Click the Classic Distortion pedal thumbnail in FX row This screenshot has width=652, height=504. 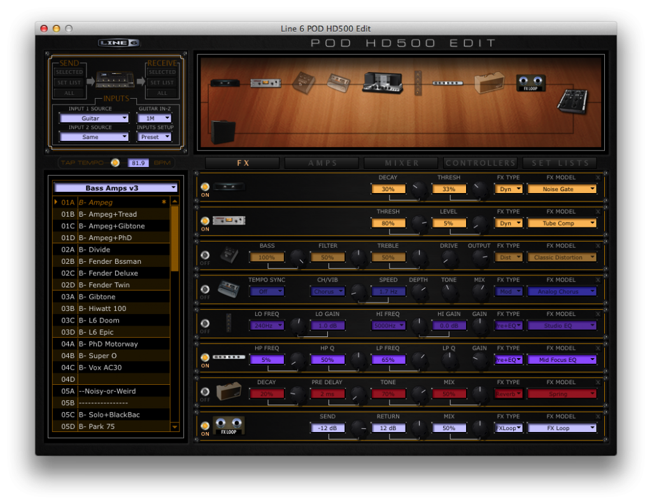point(229,255)
